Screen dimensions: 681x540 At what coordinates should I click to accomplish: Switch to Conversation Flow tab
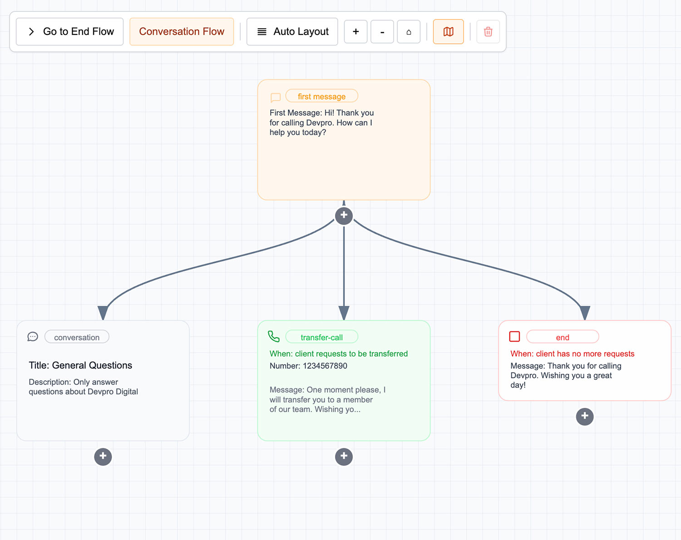pyautogui.click(x=182, y=32)
